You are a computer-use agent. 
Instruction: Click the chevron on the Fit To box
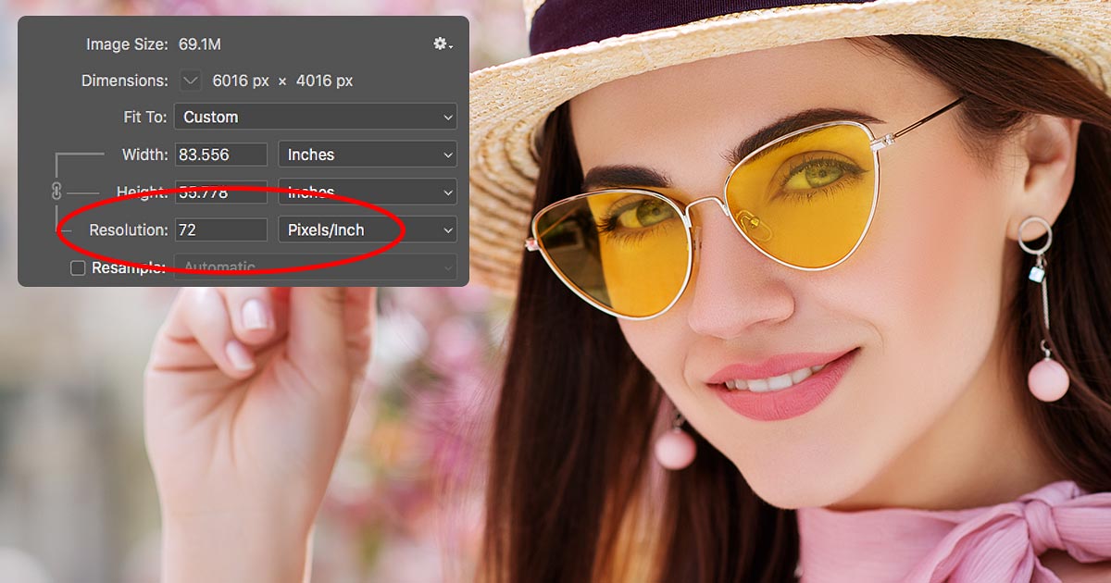(448, 117)
